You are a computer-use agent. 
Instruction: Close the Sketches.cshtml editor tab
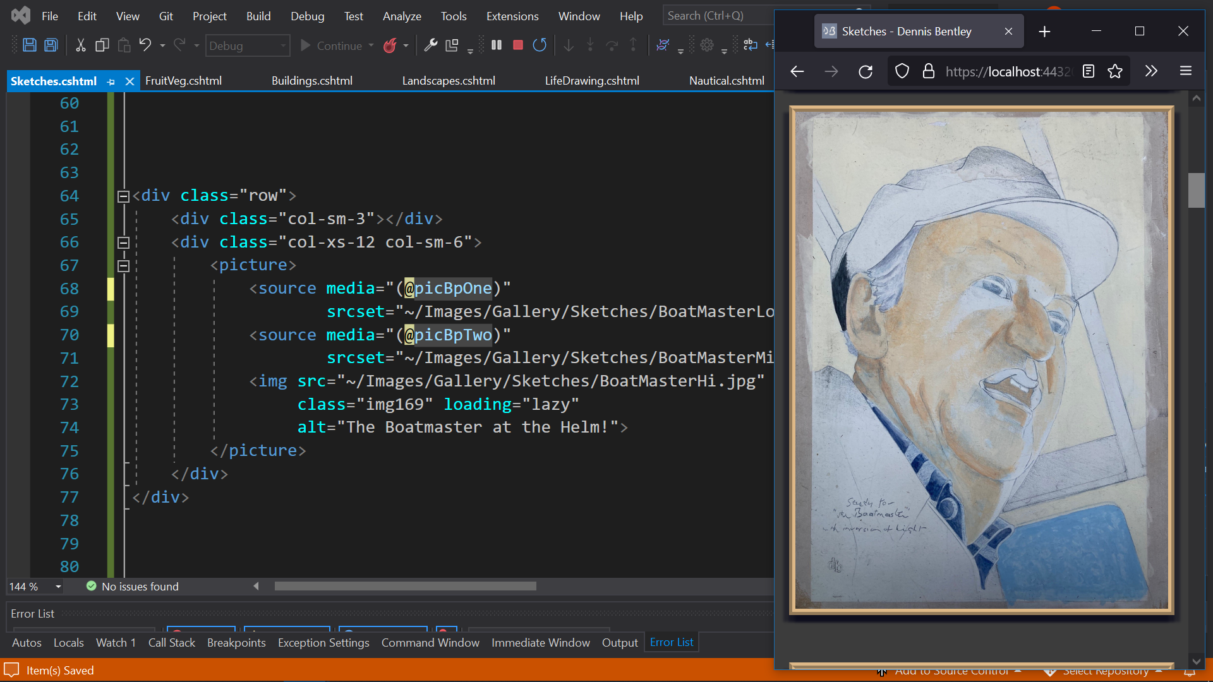pos(130,81)
